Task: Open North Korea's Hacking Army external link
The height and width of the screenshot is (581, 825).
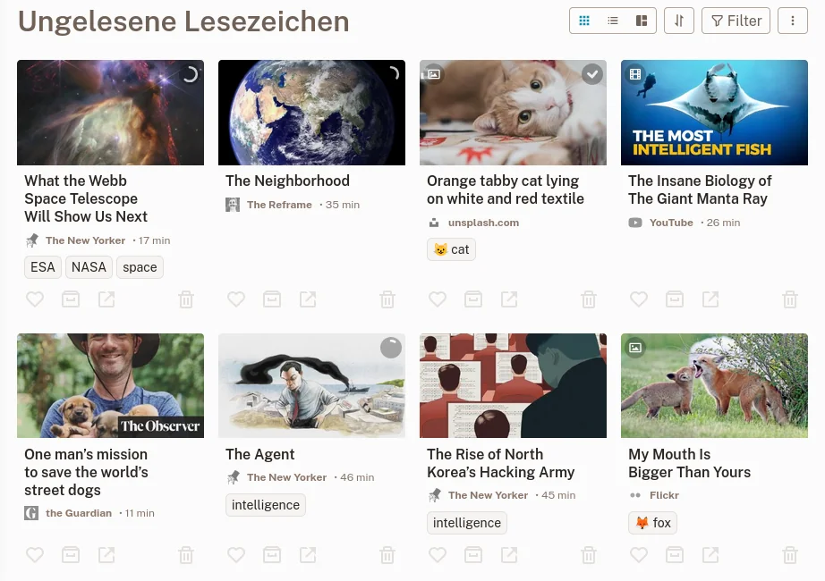Action: tap(509, 555)
